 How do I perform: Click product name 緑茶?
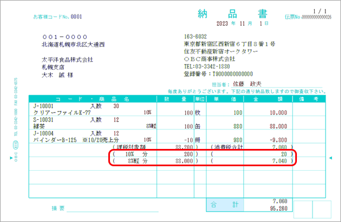[x=39, y=127]
